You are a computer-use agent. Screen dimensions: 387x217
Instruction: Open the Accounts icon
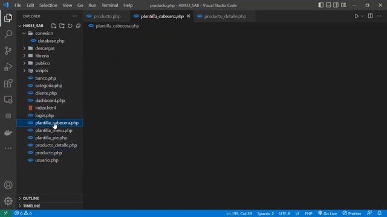[8, 185]
